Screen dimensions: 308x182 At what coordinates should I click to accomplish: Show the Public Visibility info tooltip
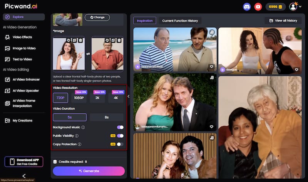point(77,136)
